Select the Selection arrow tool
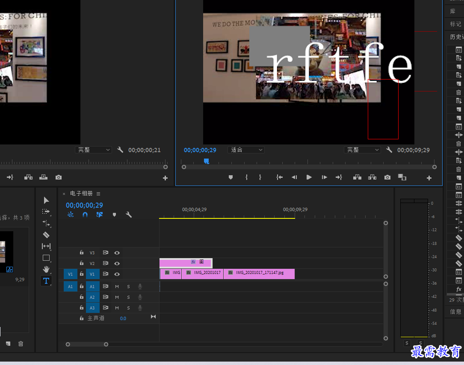Screen dimensions: 464x365 coord(46,200)
